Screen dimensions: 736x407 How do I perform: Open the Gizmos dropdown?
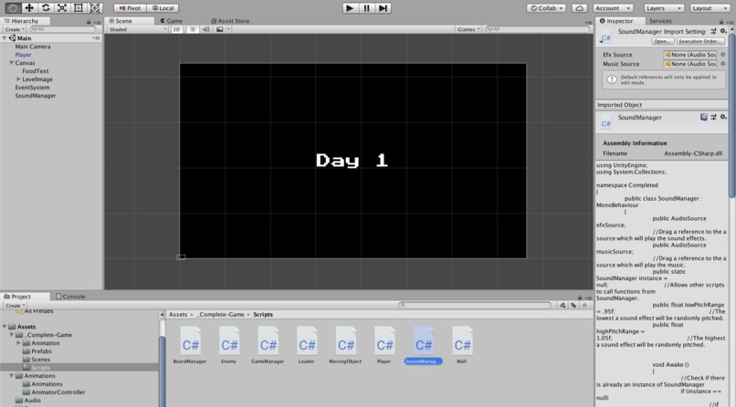point(468,29)
